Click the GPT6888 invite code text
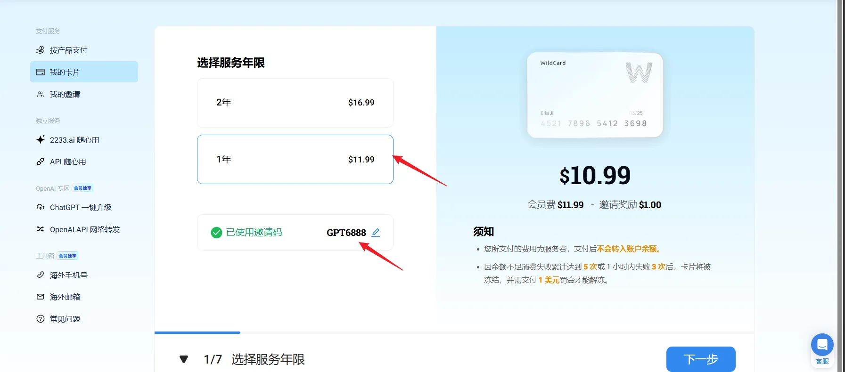This screenshot has width=845, height=372. pos(346,233)
